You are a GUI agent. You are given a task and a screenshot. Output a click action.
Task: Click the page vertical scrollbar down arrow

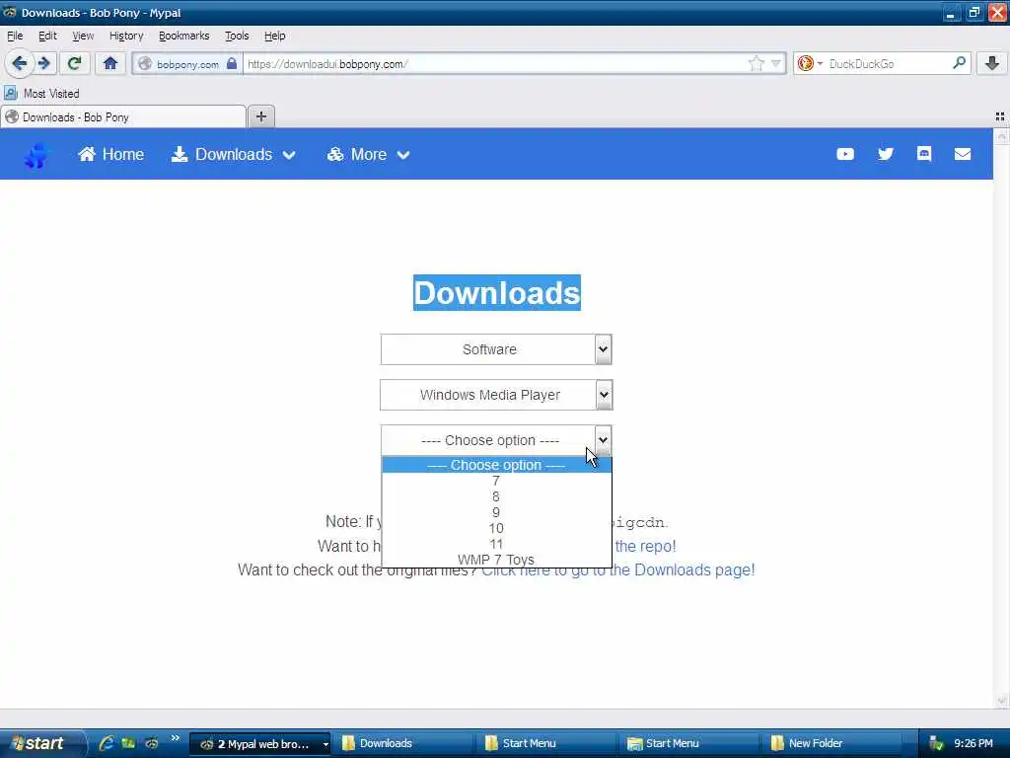click(1002, 701)
